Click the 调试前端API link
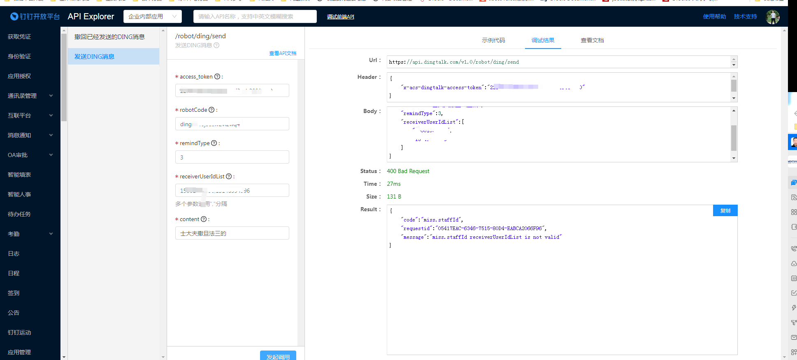 pyautogui.click(x=340, y=17)
